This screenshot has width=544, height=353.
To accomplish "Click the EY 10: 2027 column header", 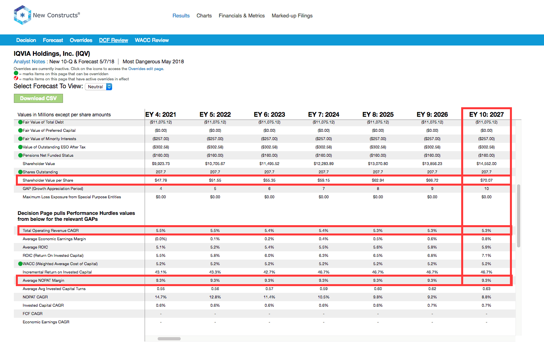I will (x=487, y=114).
